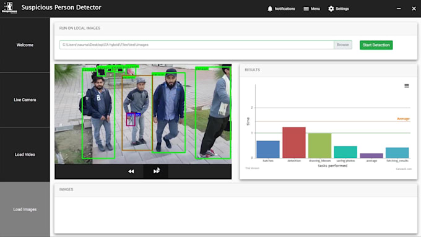Click the purple average bar
This screenshot has width=421, height=237.
point(371,156)
